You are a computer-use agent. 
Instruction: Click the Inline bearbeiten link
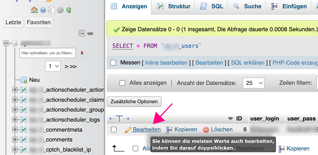[166, 63]
